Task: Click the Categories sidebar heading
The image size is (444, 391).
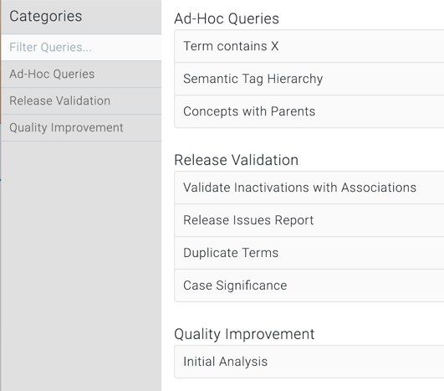Action: [x=46, y=16]
